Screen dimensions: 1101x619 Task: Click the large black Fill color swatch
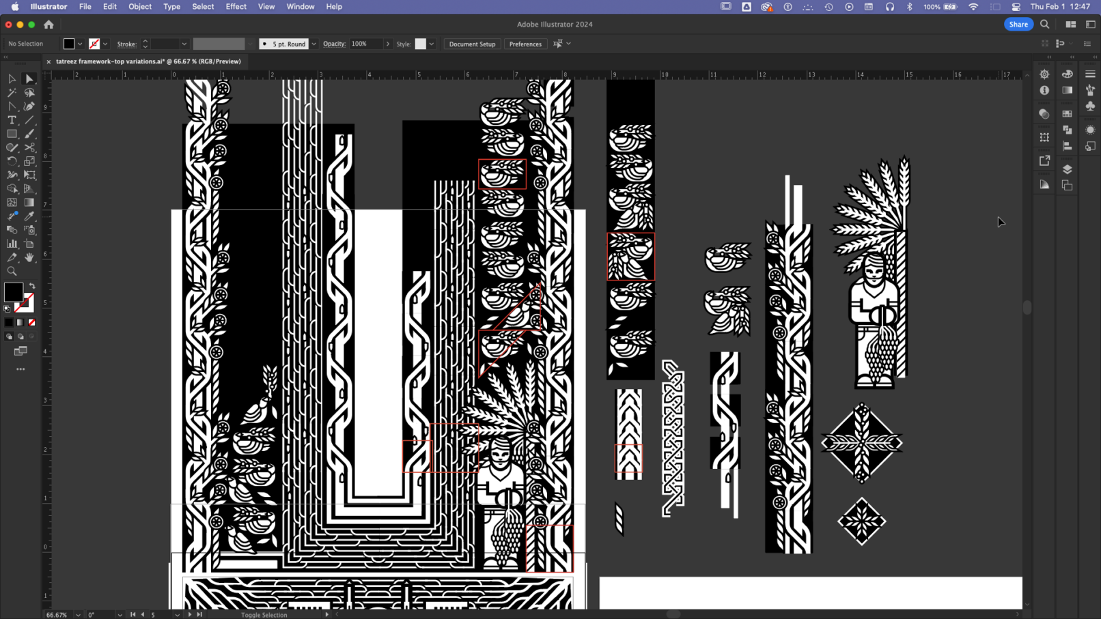(13, 292)
